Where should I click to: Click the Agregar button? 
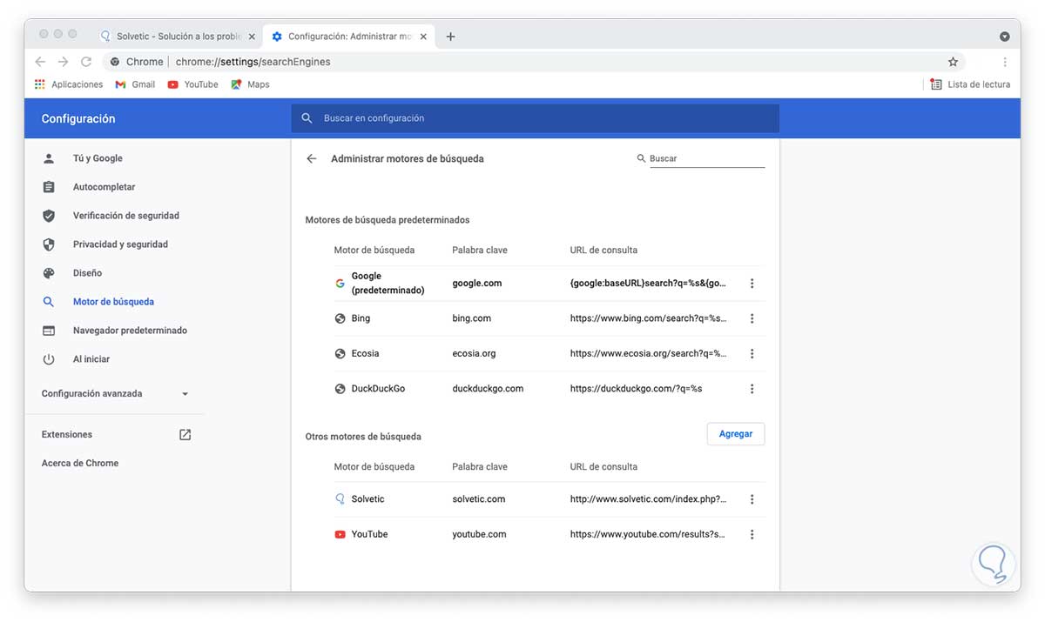(x=735, y=434)
